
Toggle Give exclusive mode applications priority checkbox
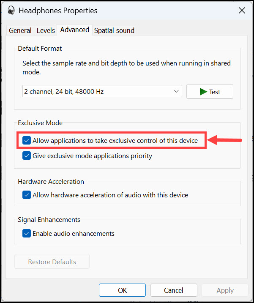27,156
